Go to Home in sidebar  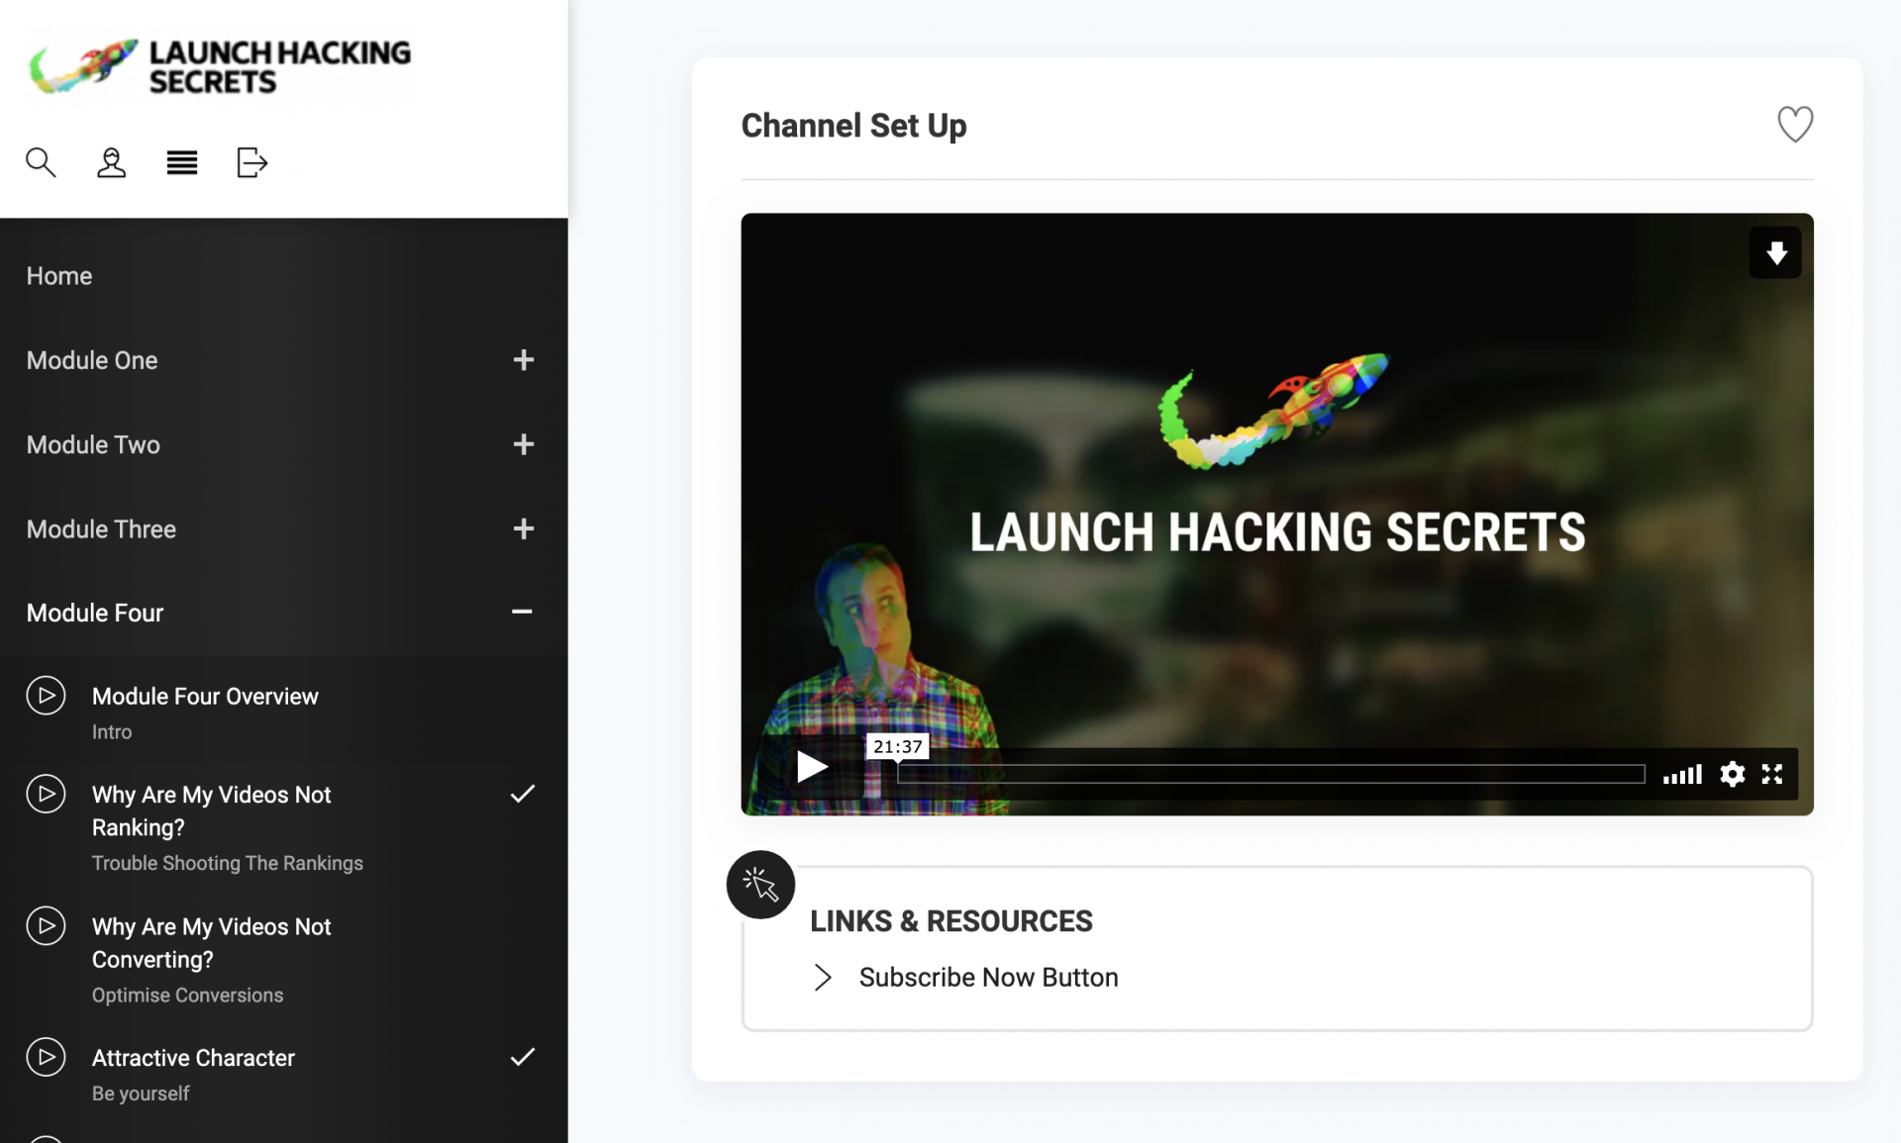pos(59,276)
